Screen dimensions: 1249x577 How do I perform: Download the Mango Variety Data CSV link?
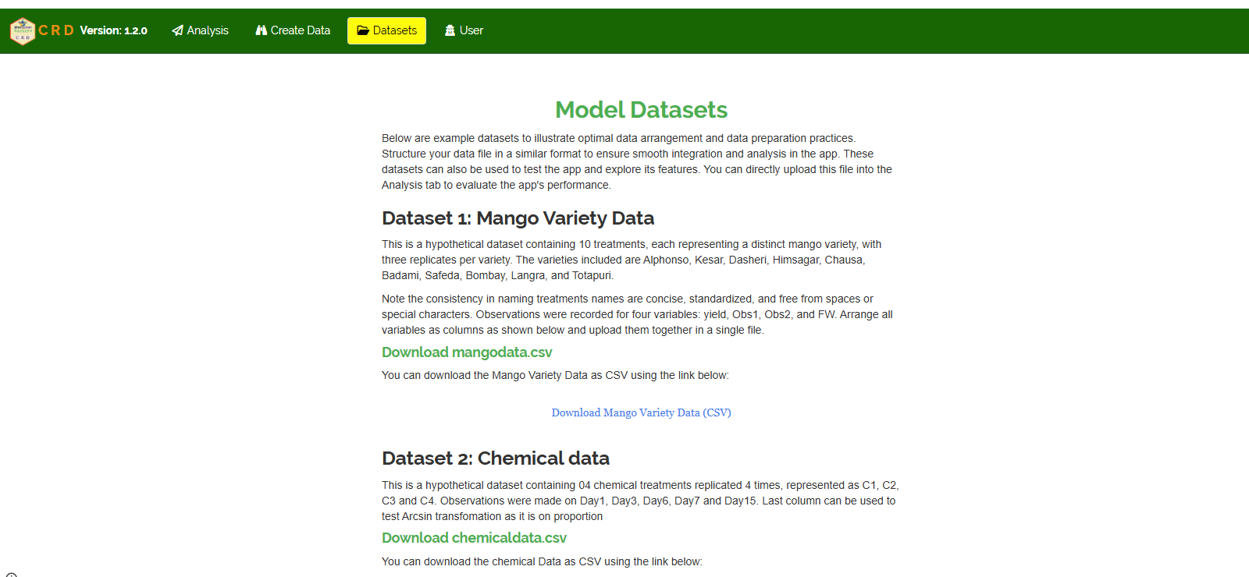[x=641, y=412]
